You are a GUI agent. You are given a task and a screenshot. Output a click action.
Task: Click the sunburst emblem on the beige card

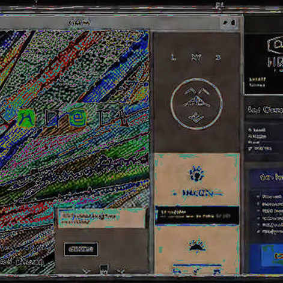pyautogui.click(x=197, y=174)
